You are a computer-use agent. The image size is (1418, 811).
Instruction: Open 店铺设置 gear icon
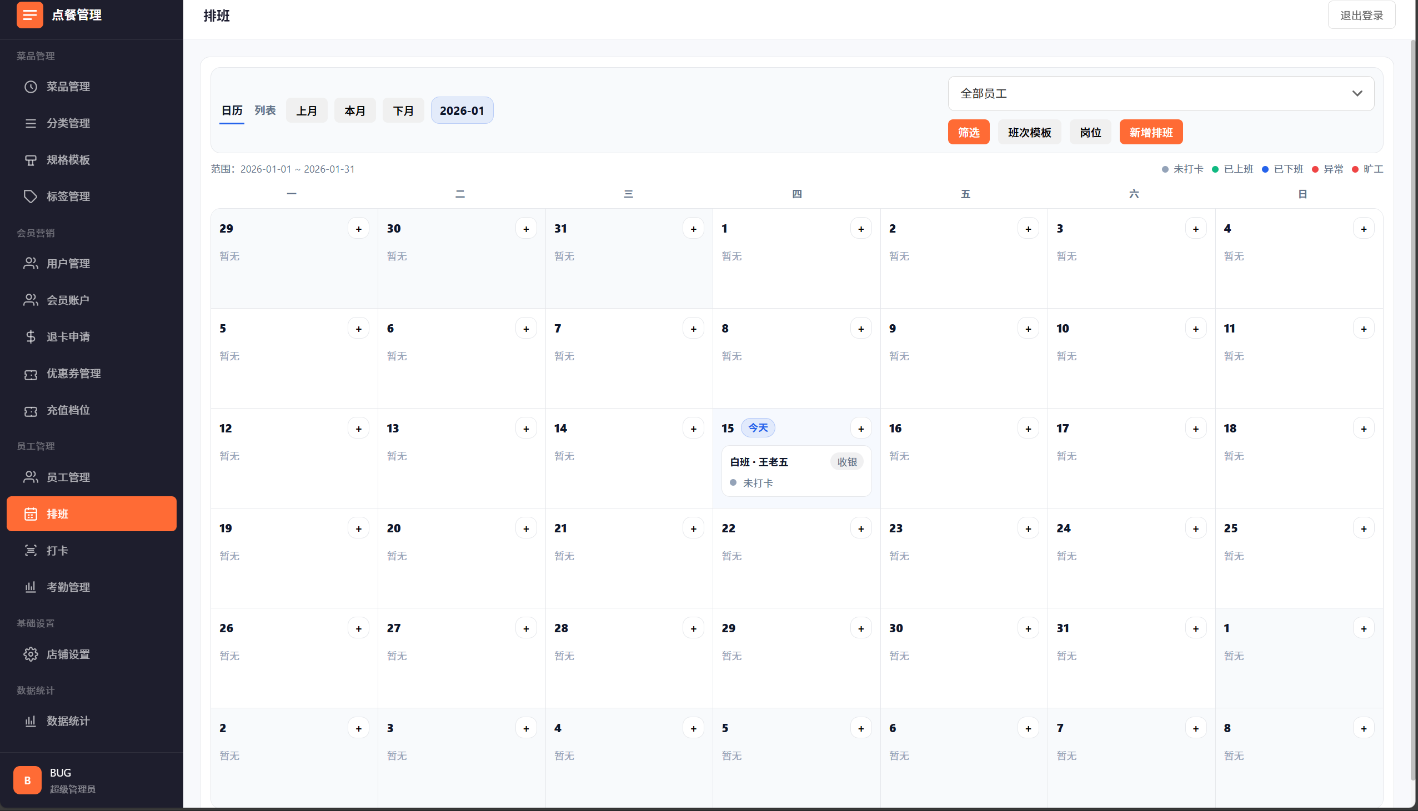click(x=31, y=654)
